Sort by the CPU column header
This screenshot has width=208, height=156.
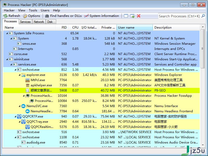[x=74, y=28]
